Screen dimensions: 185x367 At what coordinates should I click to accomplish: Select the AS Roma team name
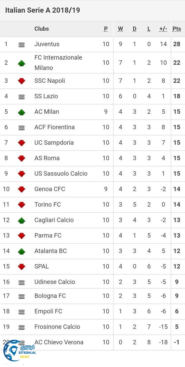coord(47,158)
